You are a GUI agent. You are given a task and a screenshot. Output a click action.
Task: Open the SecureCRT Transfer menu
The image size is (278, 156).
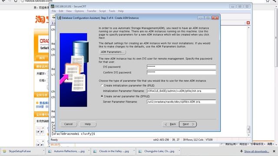tap(92, 11)
